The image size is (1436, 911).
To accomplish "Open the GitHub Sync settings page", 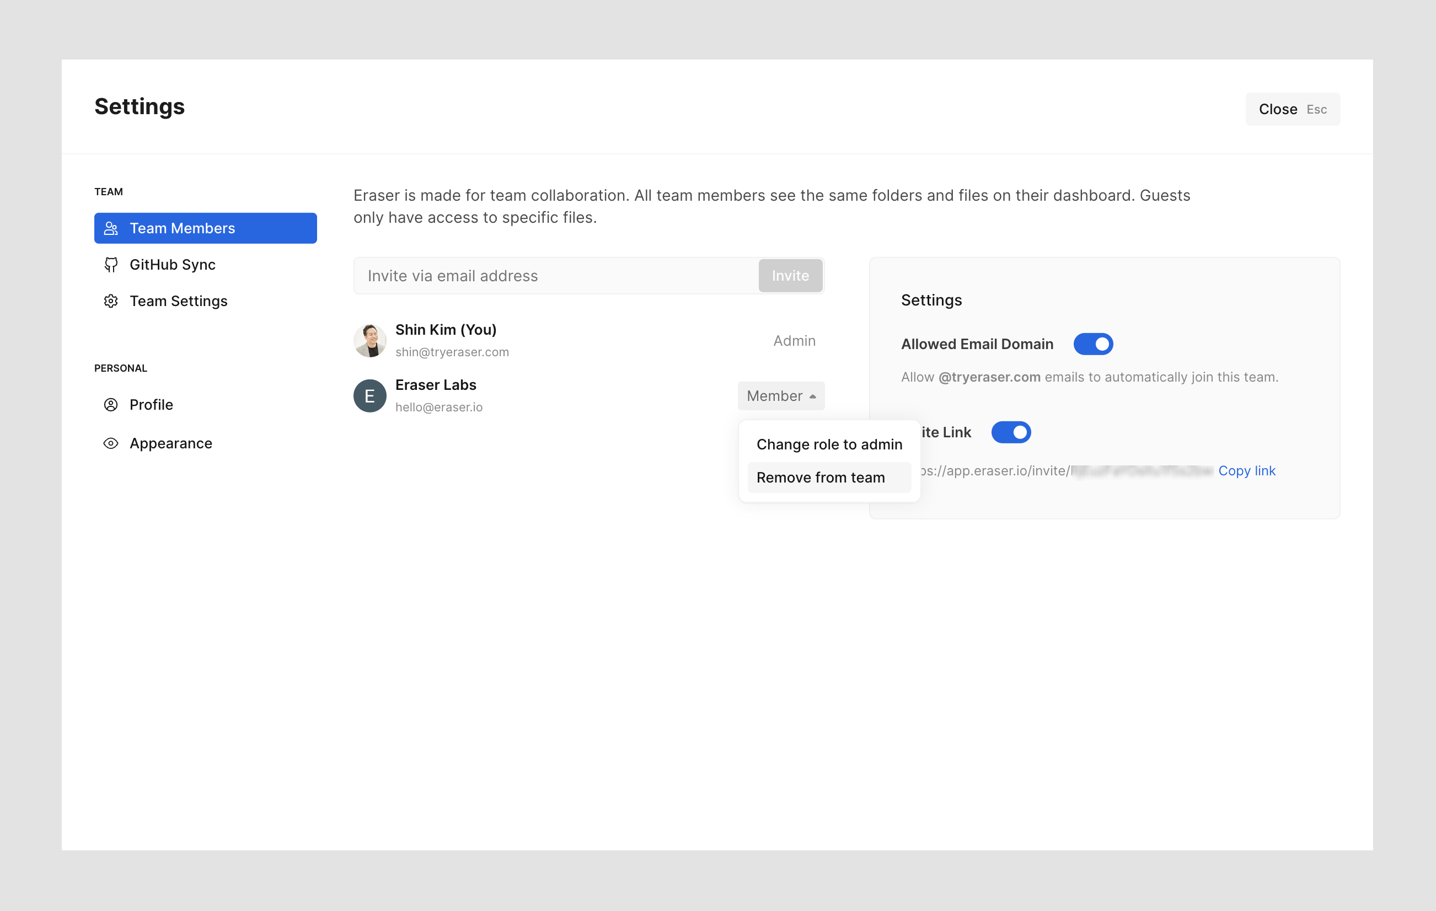I will (173, 265).
